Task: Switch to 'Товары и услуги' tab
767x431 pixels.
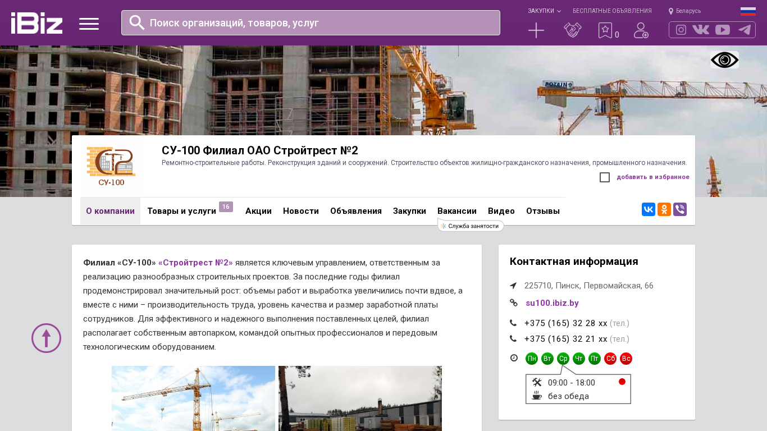Action: click(x=181, y=211)
